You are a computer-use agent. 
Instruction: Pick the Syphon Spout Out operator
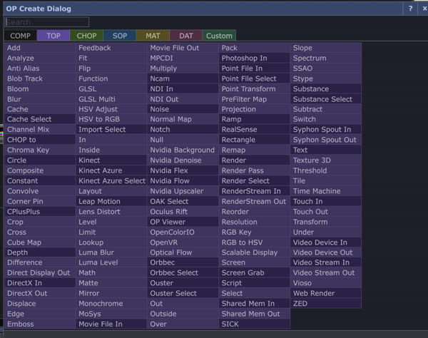pos(326,140)
